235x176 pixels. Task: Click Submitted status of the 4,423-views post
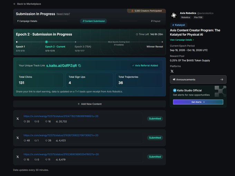[x=155, y=138]
